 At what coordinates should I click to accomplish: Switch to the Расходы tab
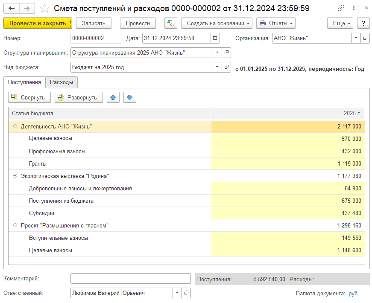pyautogui.click(x=62, y=82)
